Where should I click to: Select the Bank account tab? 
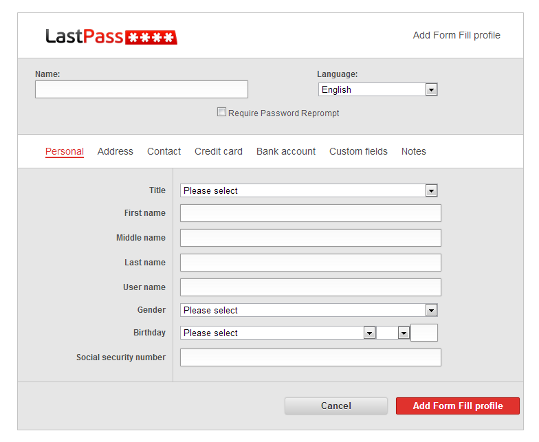(286, 151)
